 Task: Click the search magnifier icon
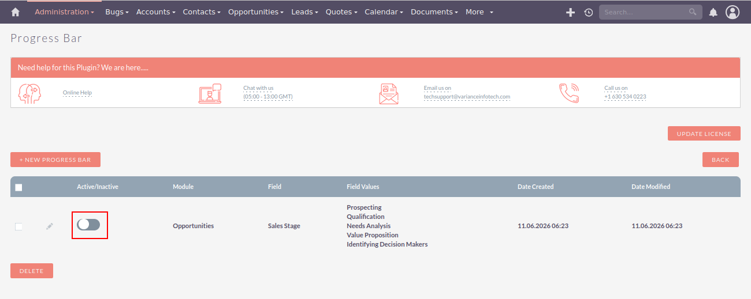(x=693, y=12)
